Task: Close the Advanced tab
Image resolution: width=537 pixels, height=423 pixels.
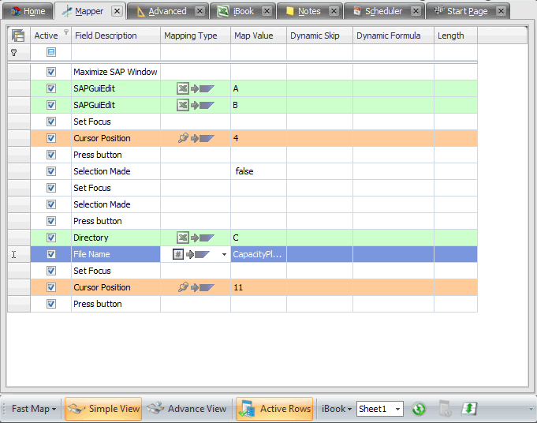Action: (x=200, y=11)
